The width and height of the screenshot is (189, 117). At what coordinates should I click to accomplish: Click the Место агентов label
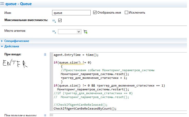[15, 31]
